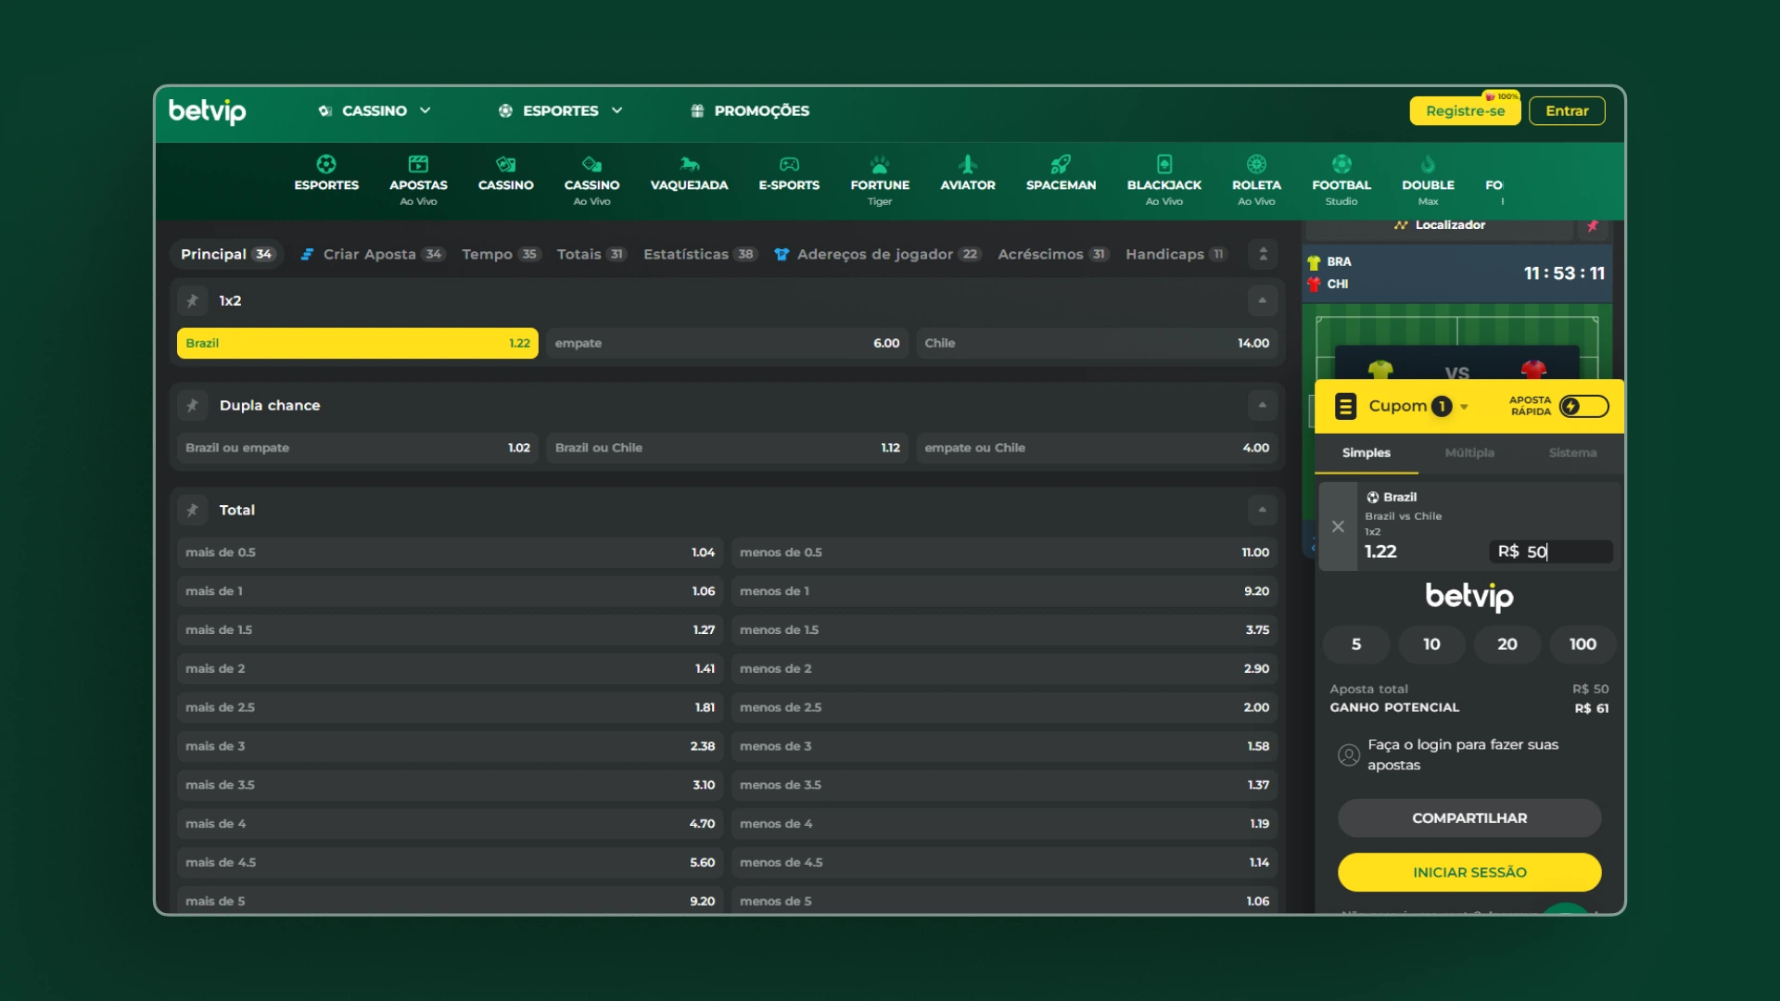Collapse the Total market section

tap(1262, 510)
